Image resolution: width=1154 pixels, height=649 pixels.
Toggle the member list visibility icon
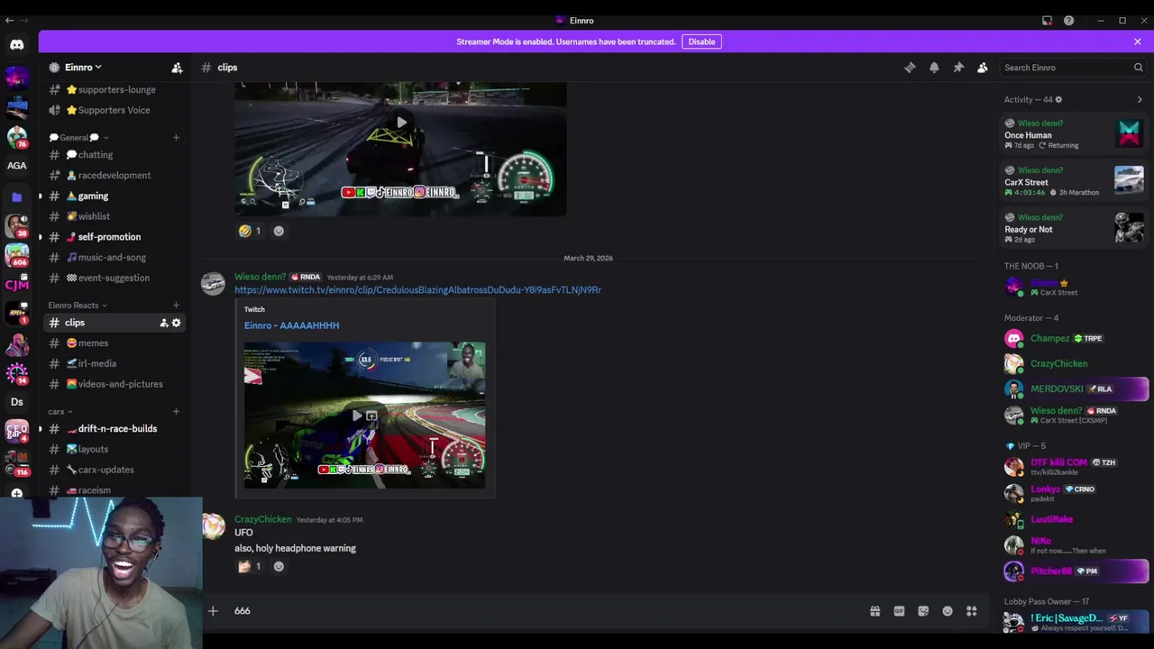coord(983,68)
